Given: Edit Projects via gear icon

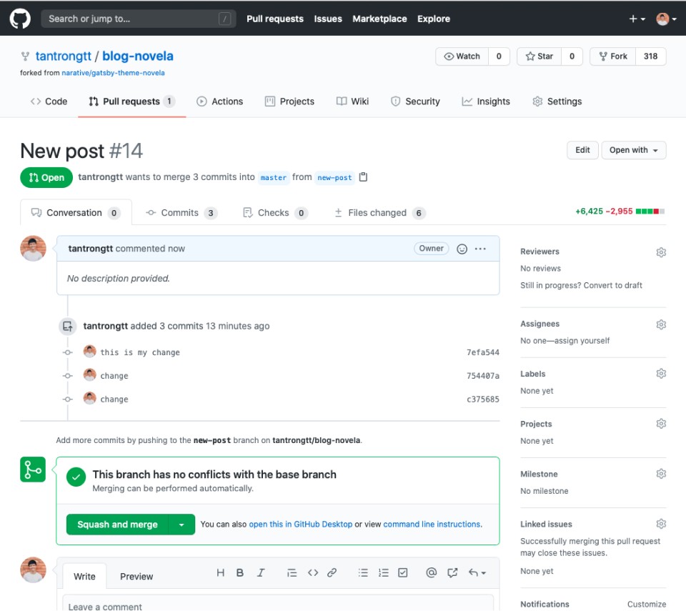Looking at the screenshot, I should pos(661,424).
